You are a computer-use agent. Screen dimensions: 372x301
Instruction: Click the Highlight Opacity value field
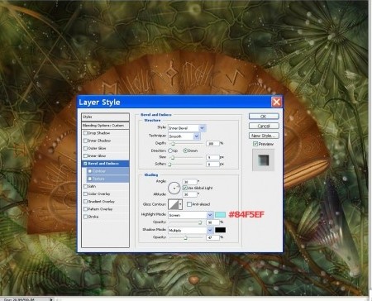click(x=212, y=222)
